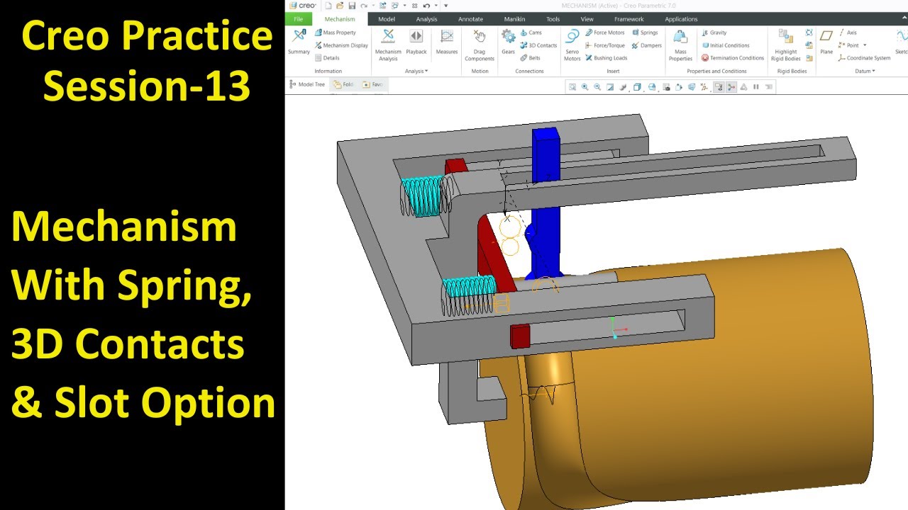
Task: Click the Zoom In icon
Action: 585,87
